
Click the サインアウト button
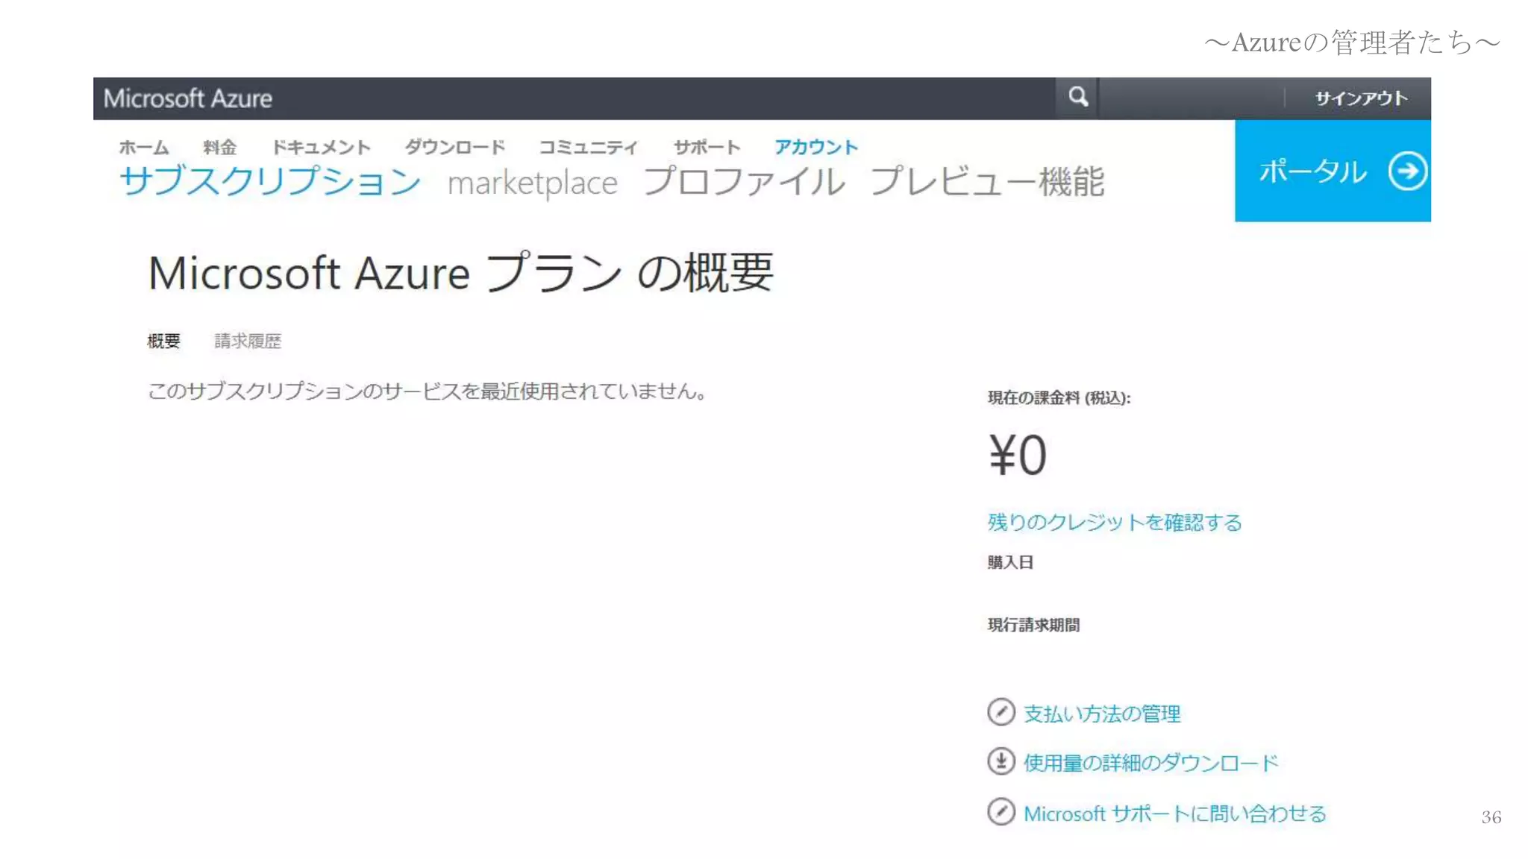click(1361, 98)
